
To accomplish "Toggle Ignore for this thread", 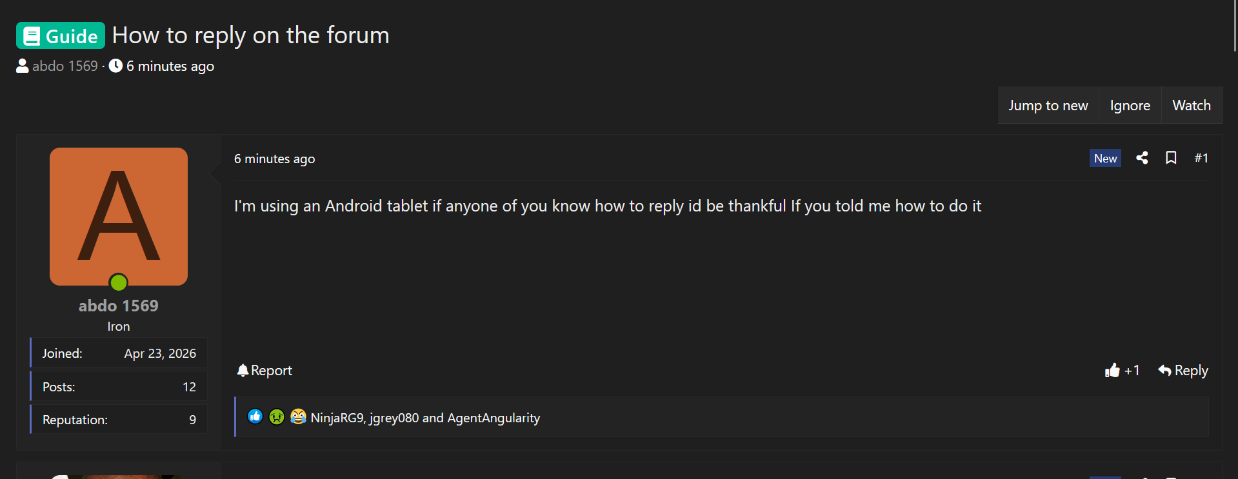I will point(1130,105).
